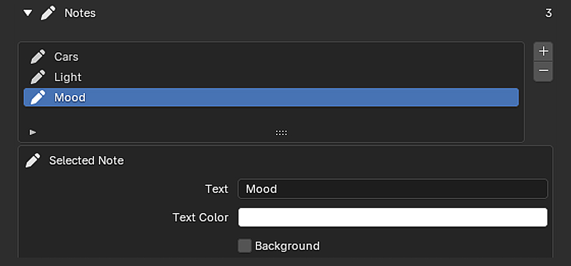Click the Text field containing Mood

coord(392,189)
